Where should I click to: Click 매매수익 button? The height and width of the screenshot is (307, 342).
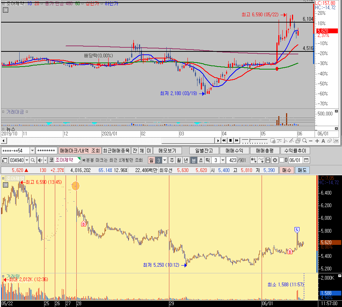pos(234,151)
